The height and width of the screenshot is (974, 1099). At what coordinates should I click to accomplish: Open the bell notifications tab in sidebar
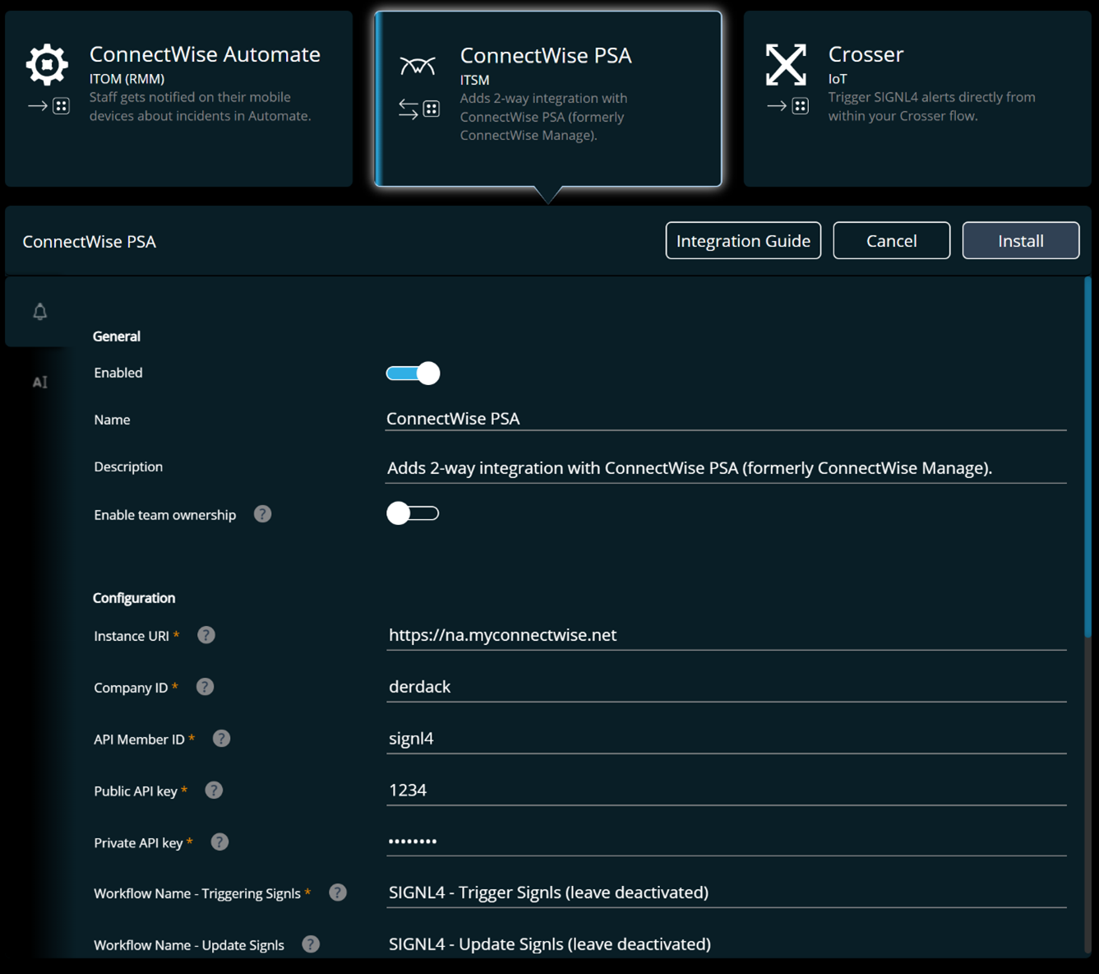pos(39,311)
